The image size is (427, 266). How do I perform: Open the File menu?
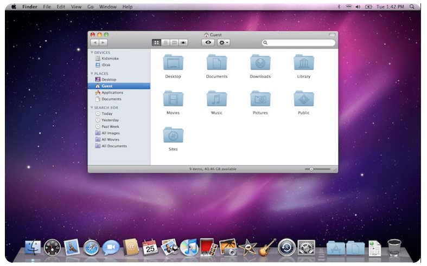(47, 7)
